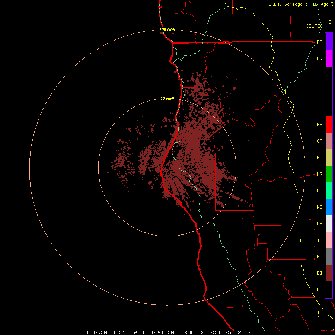Image resolution: width=335 pixels, height=335 pixels.
Task: Select the IC light pink legend swatch
Action: tap(329, 240)
